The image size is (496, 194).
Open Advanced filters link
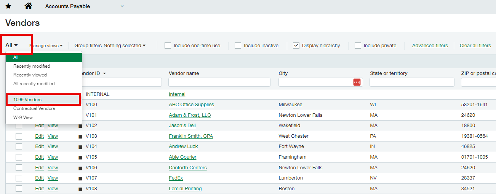pyautogui.click(x=430, y=46)
